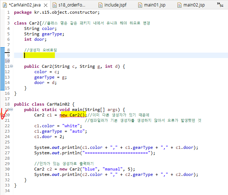Image resolution: width=228 pixels, height=195 pixels.
Task: Click the file icon on main01.jsp tab
Action: pyautogui.click(x=140, y=5)
